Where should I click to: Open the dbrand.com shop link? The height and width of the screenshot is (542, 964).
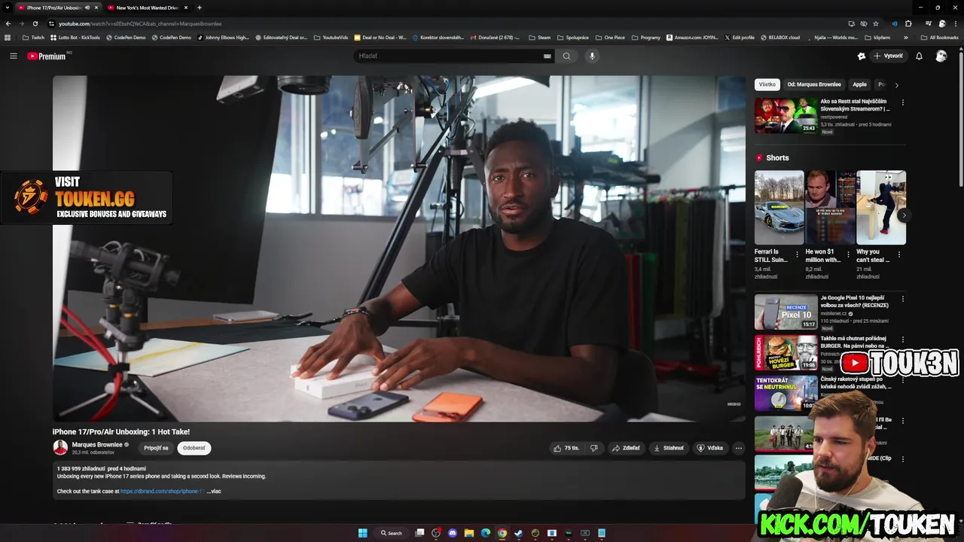click(x=162, y=491)
